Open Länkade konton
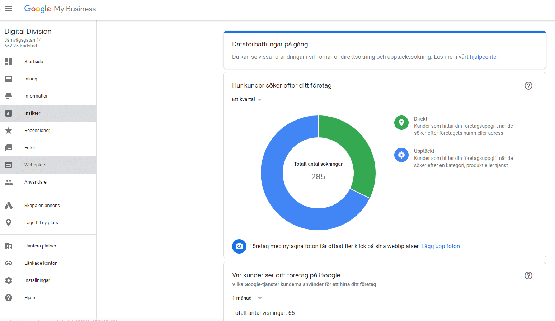 point(48,263)
